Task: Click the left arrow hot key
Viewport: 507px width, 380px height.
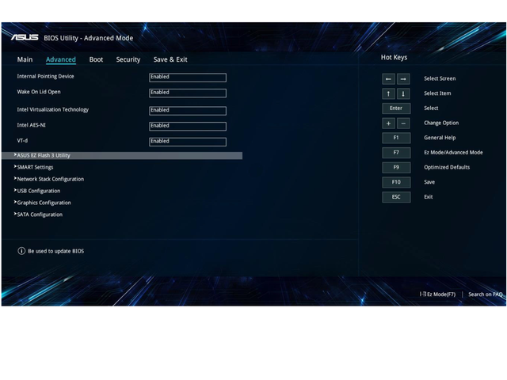Action: [388, 79]
